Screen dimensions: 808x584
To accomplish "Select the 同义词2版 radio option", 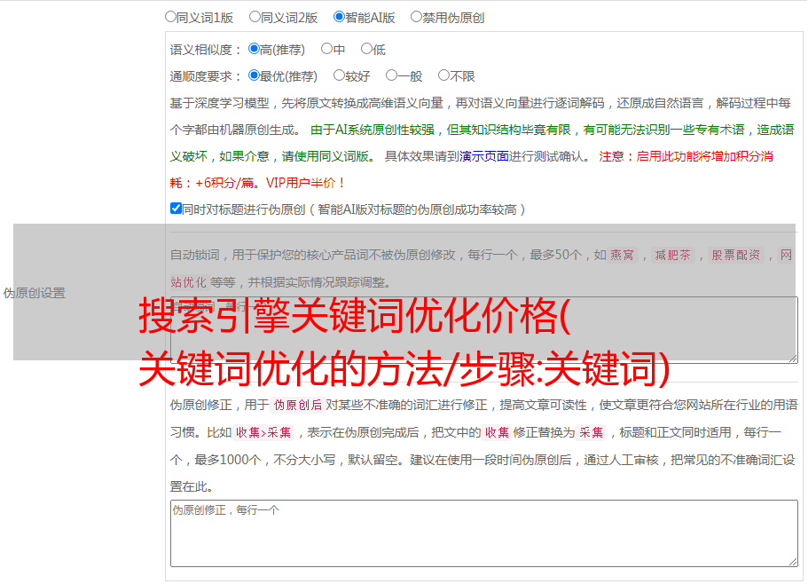I will click(x=255, y=17).
